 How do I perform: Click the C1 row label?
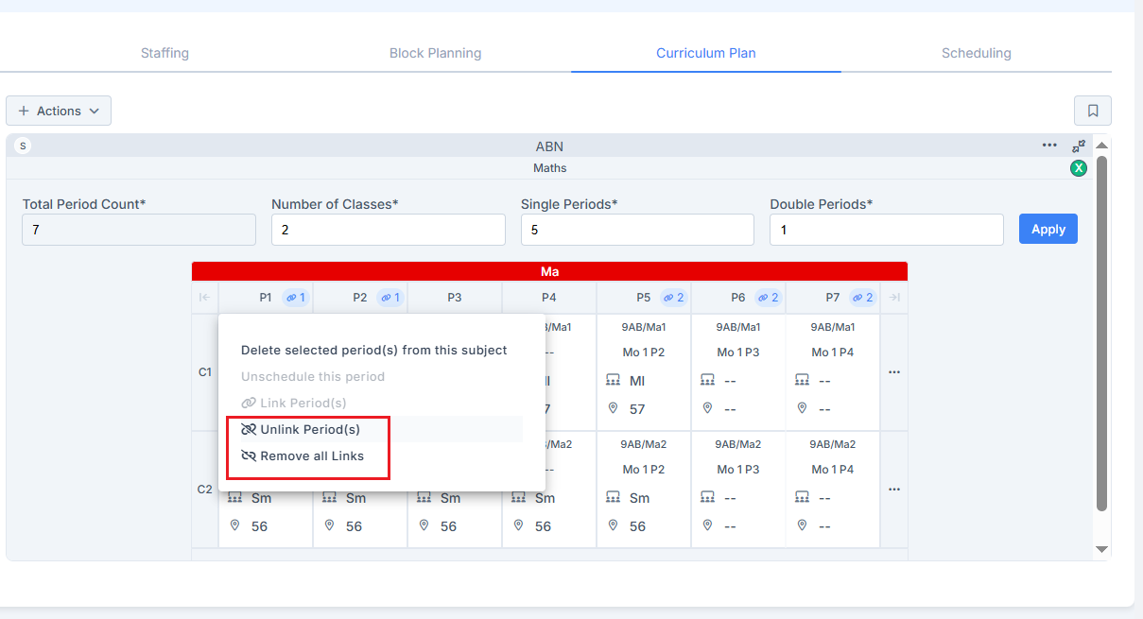pyautogui.click(x=205, y=372)
